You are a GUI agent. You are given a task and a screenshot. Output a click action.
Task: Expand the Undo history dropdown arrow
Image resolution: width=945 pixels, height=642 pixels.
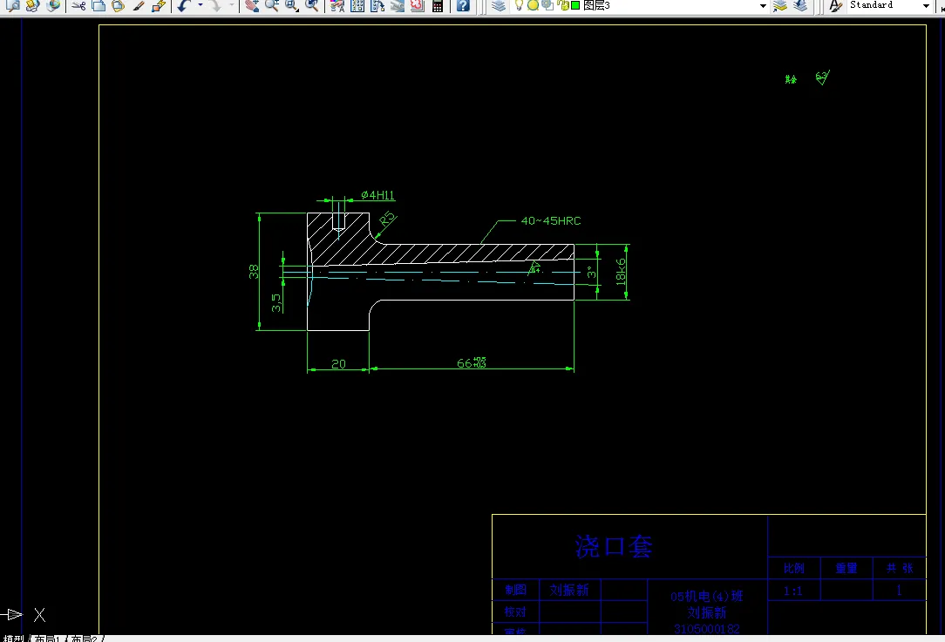click(x=201, y=5)
